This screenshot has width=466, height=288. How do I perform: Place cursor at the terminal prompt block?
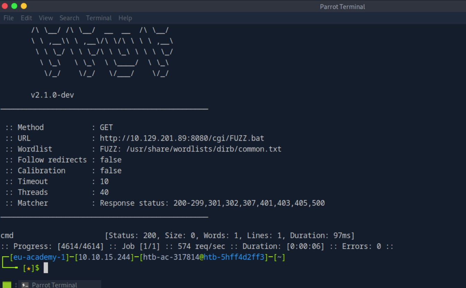coord(46,268)
